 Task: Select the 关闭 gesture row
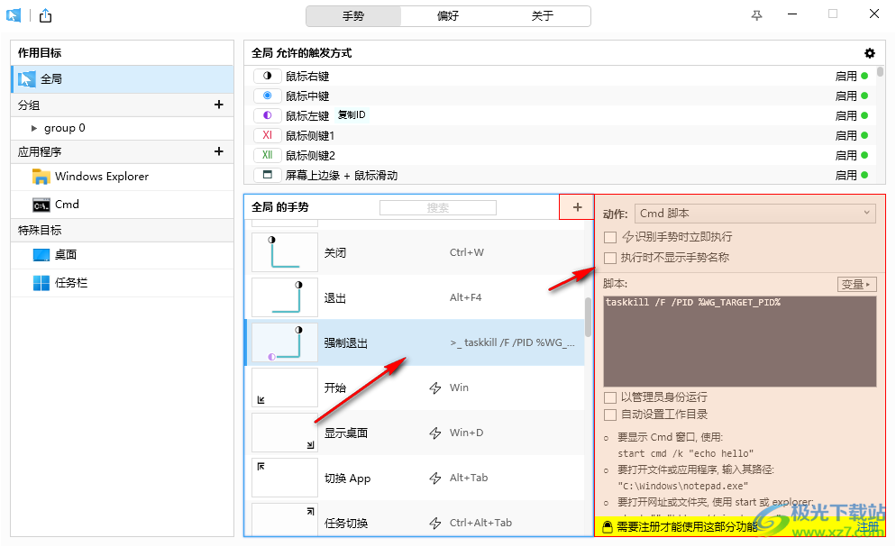point(415,252)
